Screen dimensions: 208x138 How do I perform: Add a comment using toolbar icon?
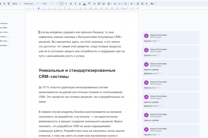(x=99, y=4)
